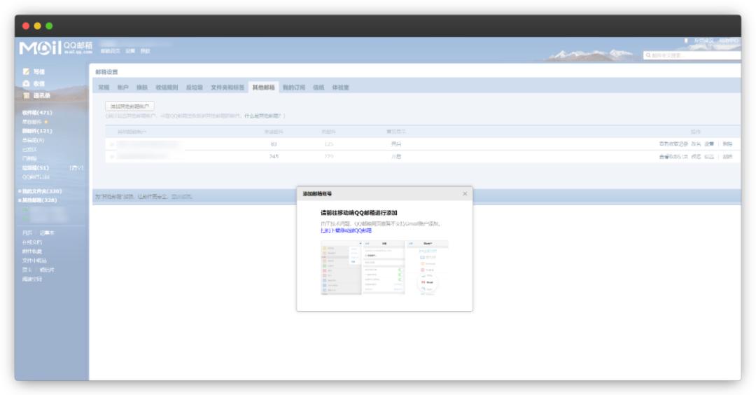Click 立即设置 link in lock notice bar
This screenshot has height=395, width=756.
pyautogui.click(x=181, y=196)
